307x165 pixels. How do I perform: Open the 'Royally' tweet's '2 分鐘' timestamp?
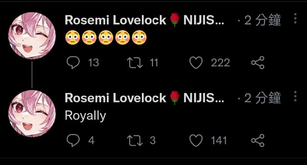(x=263, y=98)
